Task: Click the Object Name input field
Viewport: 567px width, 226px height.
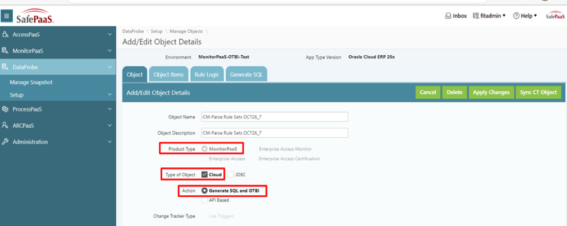Action: point(274,117)
